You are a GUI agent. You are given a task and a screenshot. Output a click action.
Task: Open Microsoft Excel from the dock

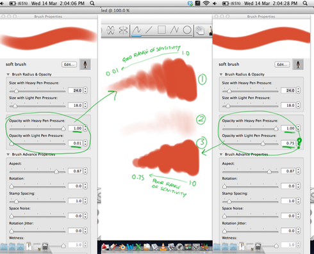(x=138, y=247)
